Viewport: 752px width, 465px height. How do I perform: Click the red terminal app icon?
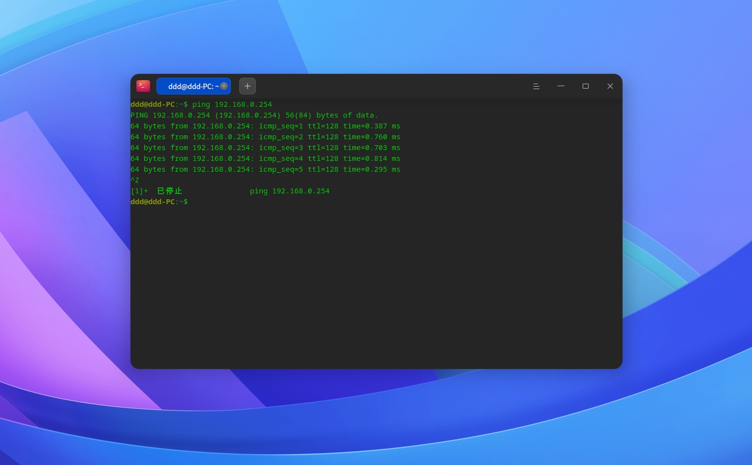143,86
